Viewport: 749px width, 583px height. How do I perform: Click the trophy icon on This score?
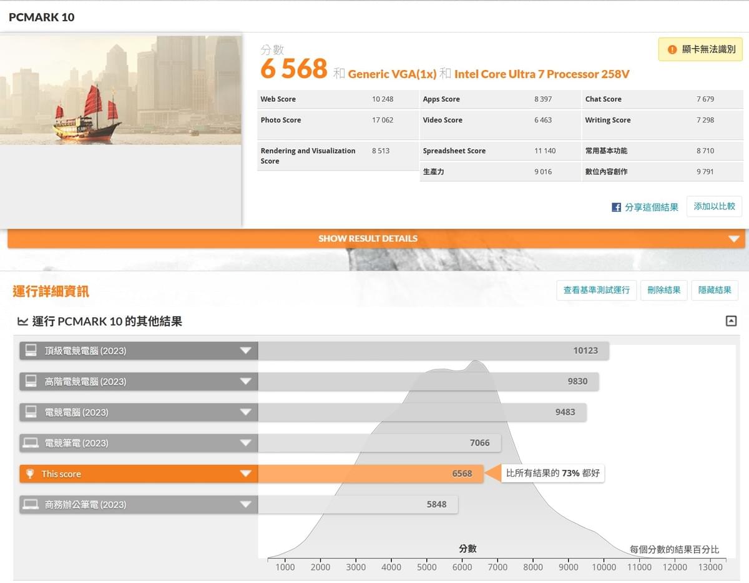pos(30,474)
